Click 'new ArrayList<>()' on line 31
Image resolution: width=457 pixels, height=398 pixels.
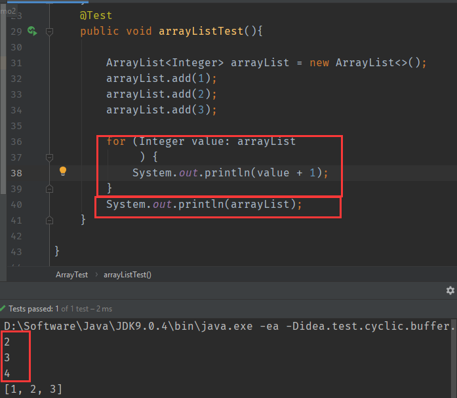pyautogui.click(x=365, y=63)
